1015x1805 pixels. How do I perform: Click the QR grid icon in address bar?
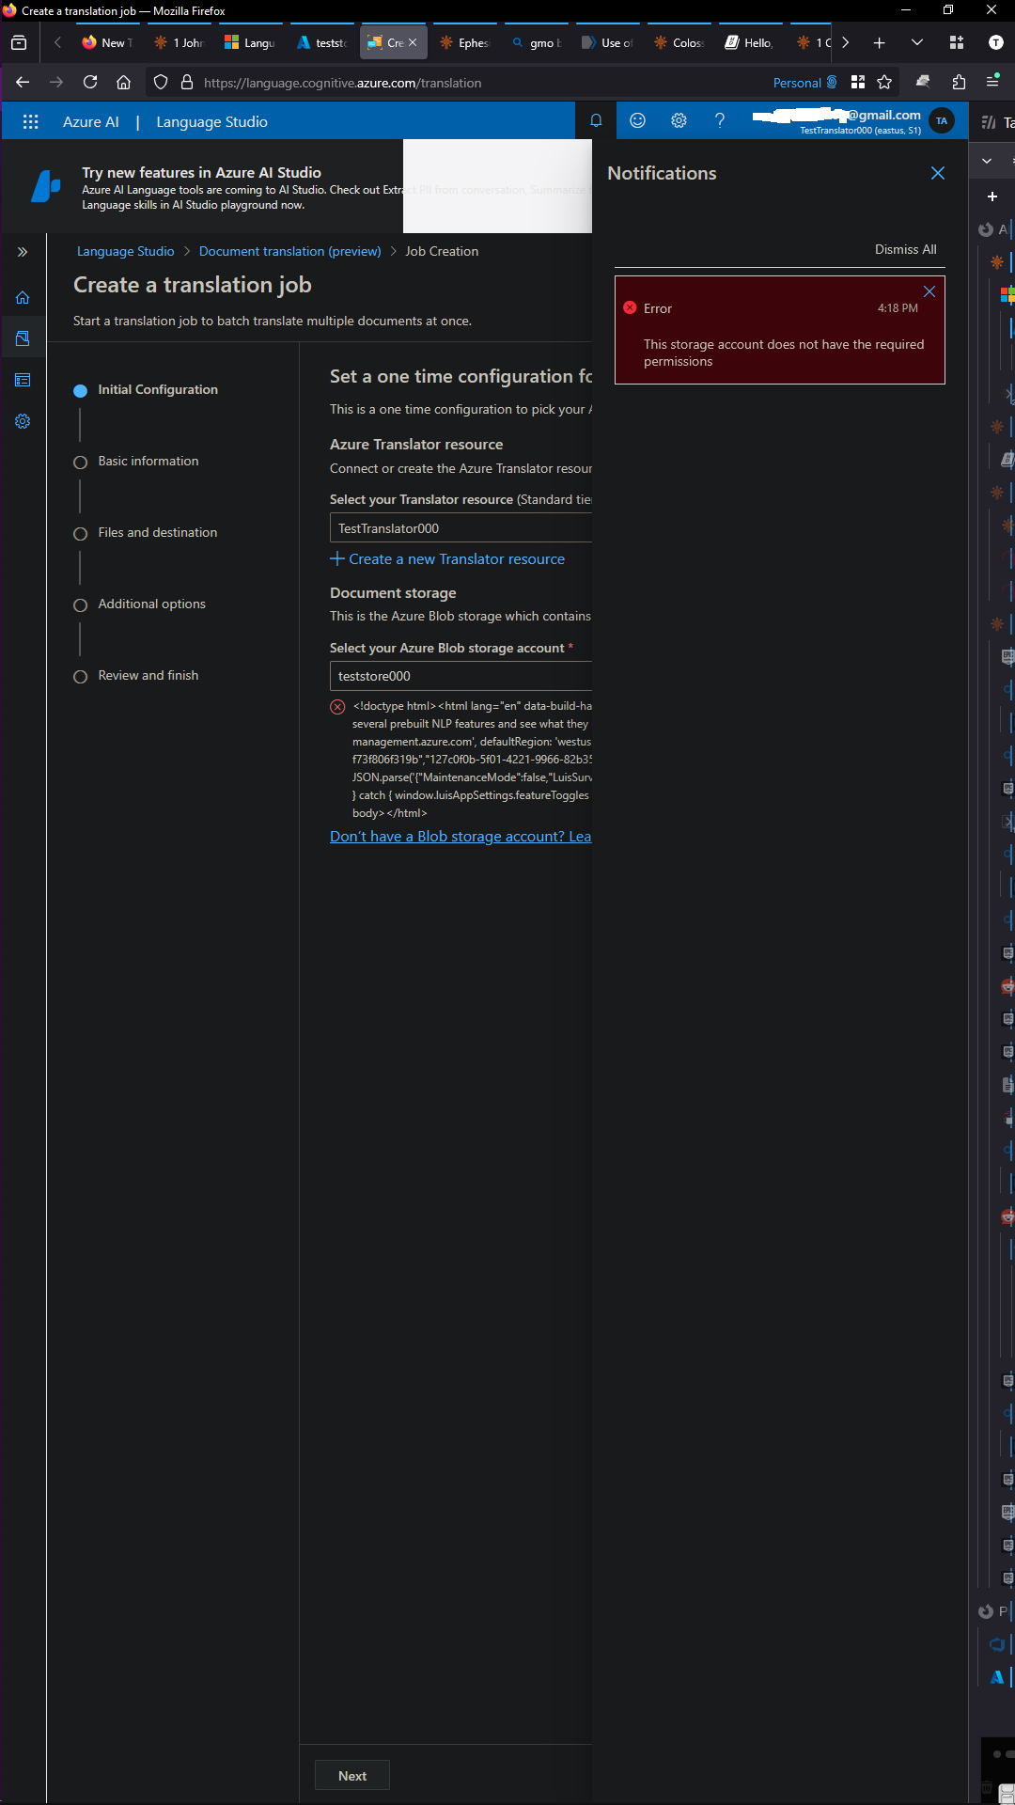pos(858,82)
